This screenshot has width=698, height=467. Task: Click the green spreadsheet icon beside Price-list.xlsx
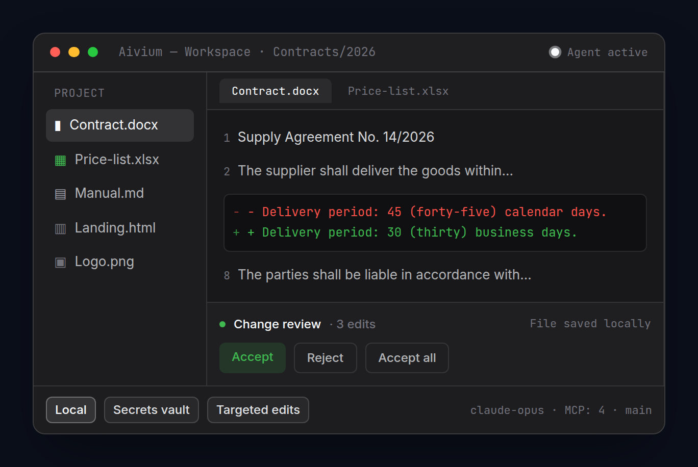point(60,160)
